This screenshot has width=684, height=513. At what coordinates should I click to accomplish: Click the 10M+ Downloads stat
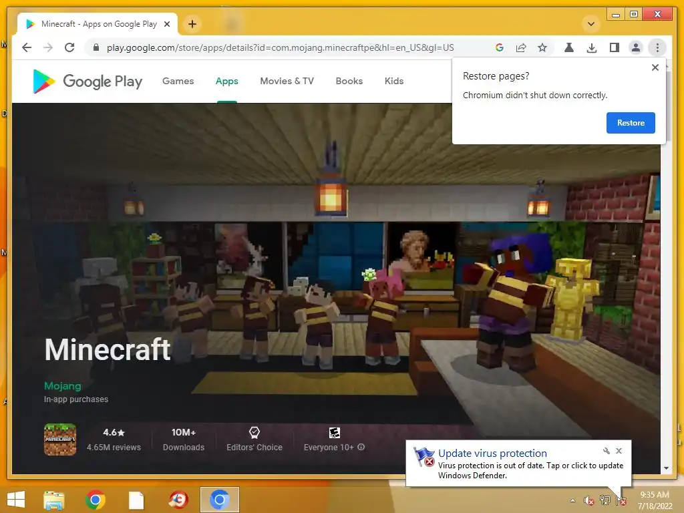point(184,440)
